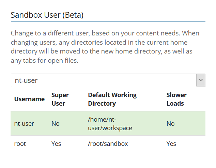Click the /root/sandbox directory cell
This screenshot has height=168, width=216.
(108, 144)
